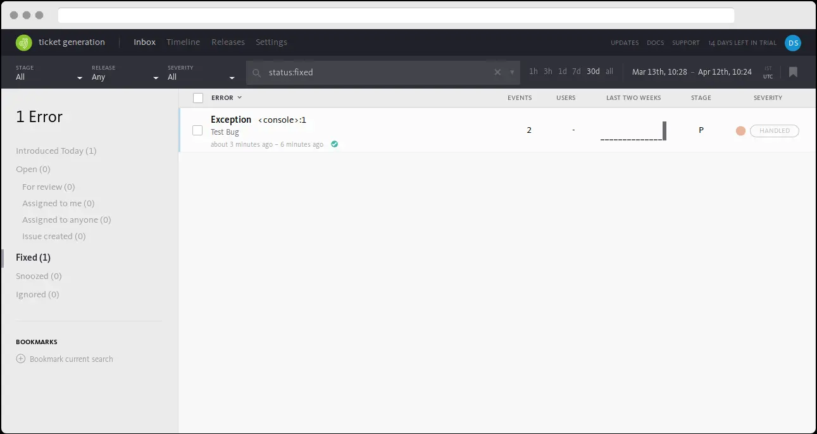
Task: Go to the Settings tab
Action: pyautogui.click(x=271, y=42)
